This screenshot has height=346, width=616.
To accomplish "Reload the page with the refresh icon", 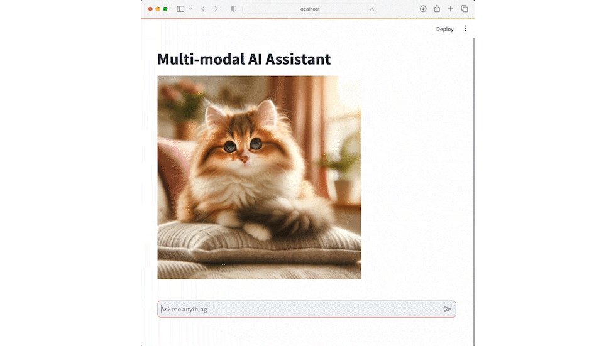I will coord(371,9).
